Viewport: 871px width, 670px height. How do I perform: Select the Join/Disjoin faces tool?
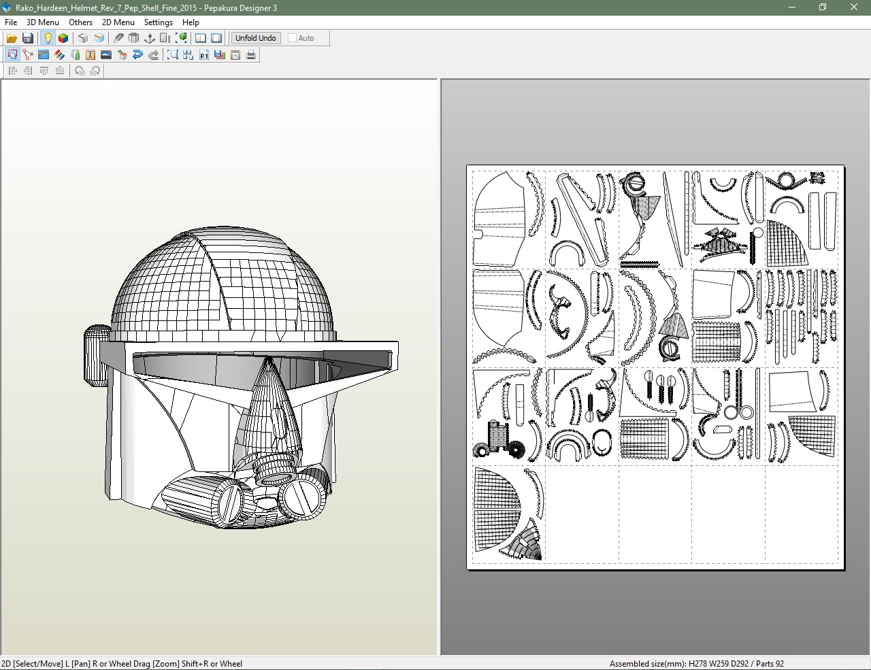[28, 54]
